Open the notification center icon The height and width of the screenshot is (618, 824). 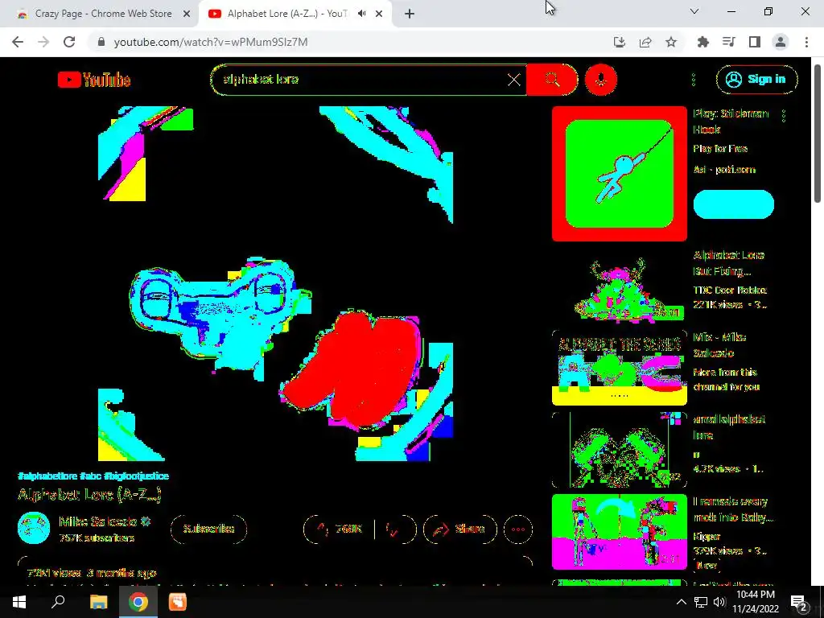tap(798, 602)
